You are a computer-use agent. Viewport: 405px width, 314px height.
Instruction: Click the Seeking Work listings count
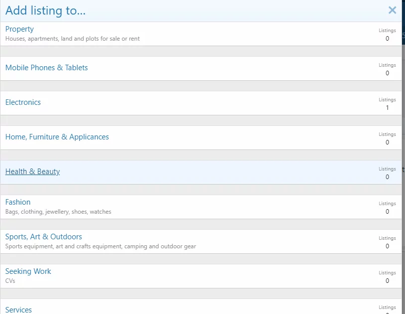click(387, 281)
